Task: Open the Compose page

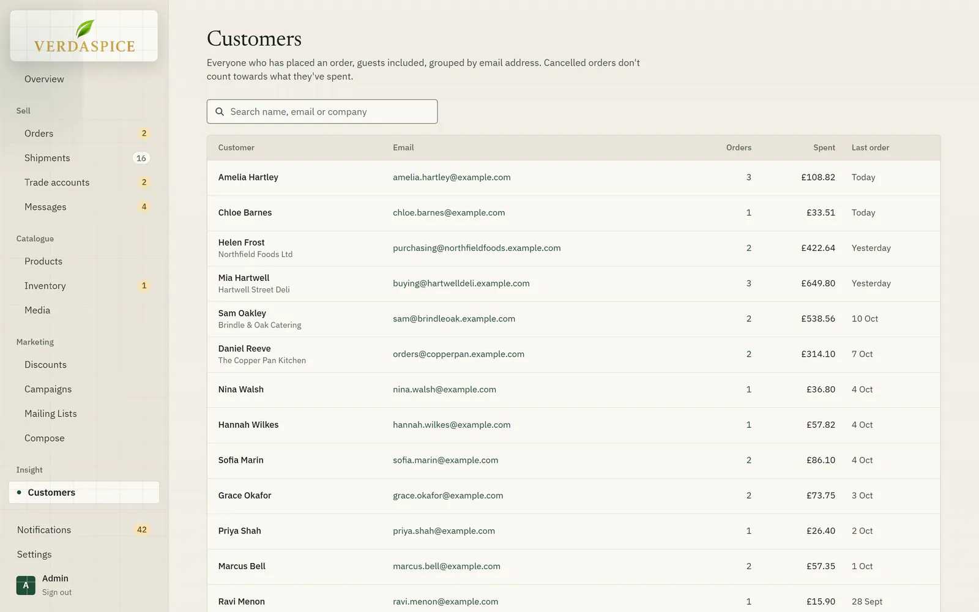Action: pyautogui.click(x=84, y=438)
